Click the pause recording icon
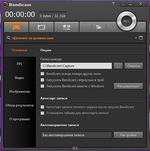Viewport: 150px width, 151px height. click(x=141, y=27)
